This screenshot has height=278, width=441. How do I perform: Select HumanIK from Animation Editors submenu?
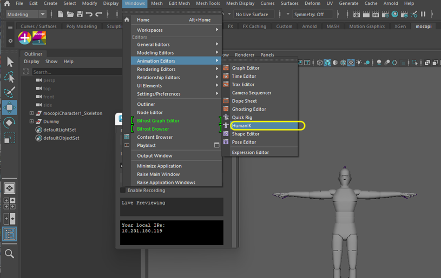click(x=241, y=126)
